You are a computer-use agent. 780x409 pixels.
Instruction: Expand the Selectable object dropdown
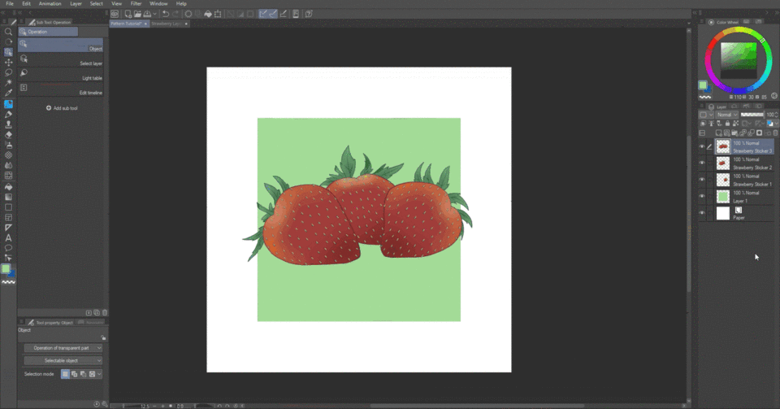(x=63, y=360)
